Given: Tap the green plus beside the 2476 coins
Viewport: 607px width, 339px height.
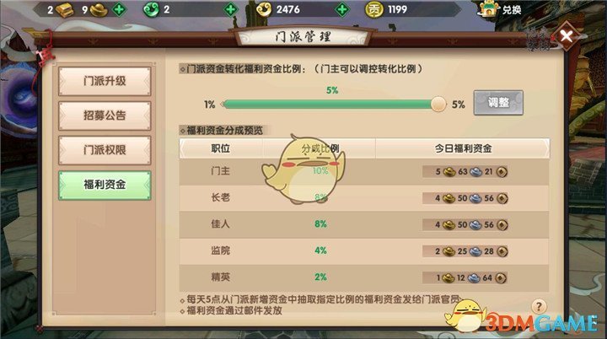Looking at the screenshot, I should (x=342, y=9).
